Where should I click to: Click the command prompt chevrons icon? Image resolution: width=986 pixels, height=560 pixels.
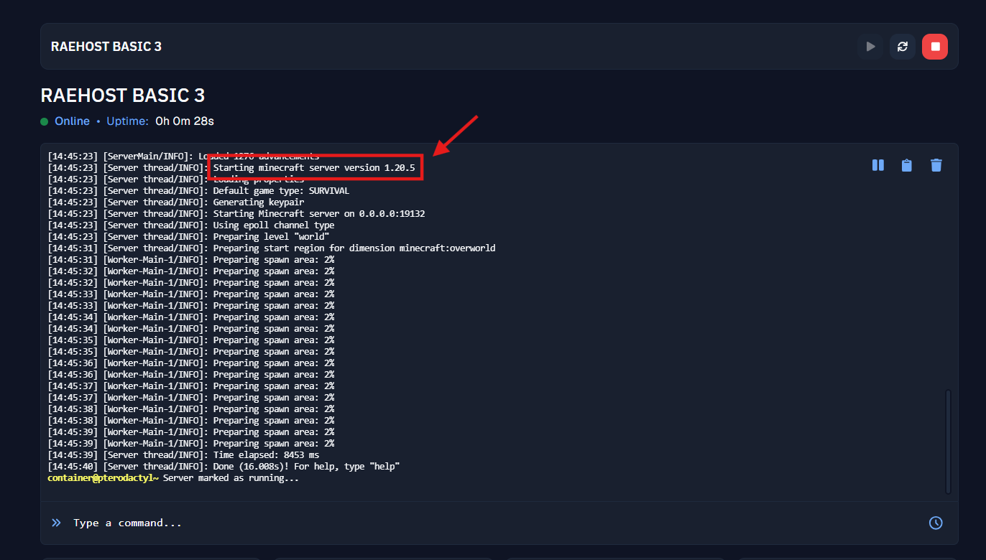[x=56, y=523]
